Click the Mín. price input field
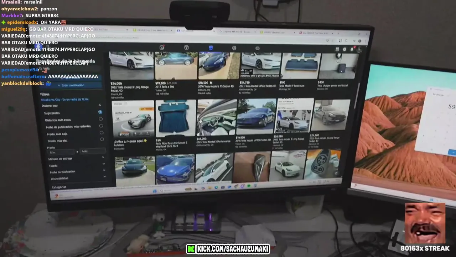456x257 pixels. tap(61, 152)
